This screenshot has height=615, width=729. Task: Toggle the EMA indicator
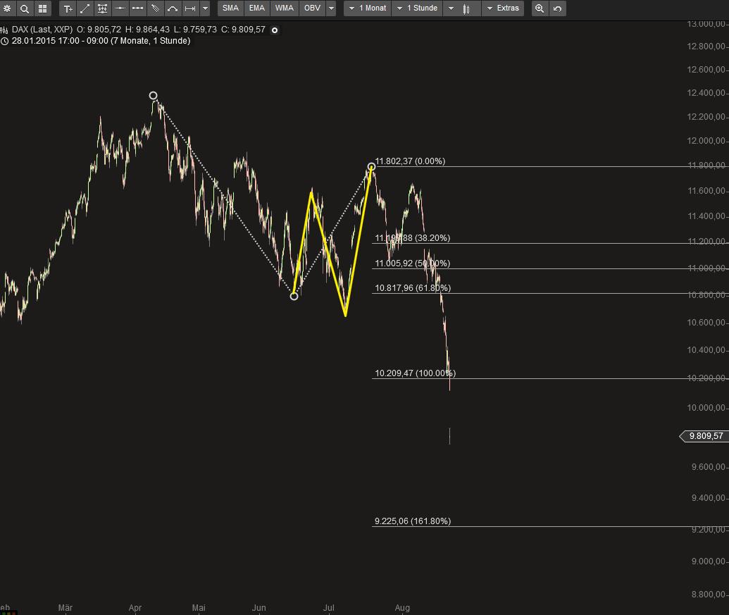(x=256, y=8)
